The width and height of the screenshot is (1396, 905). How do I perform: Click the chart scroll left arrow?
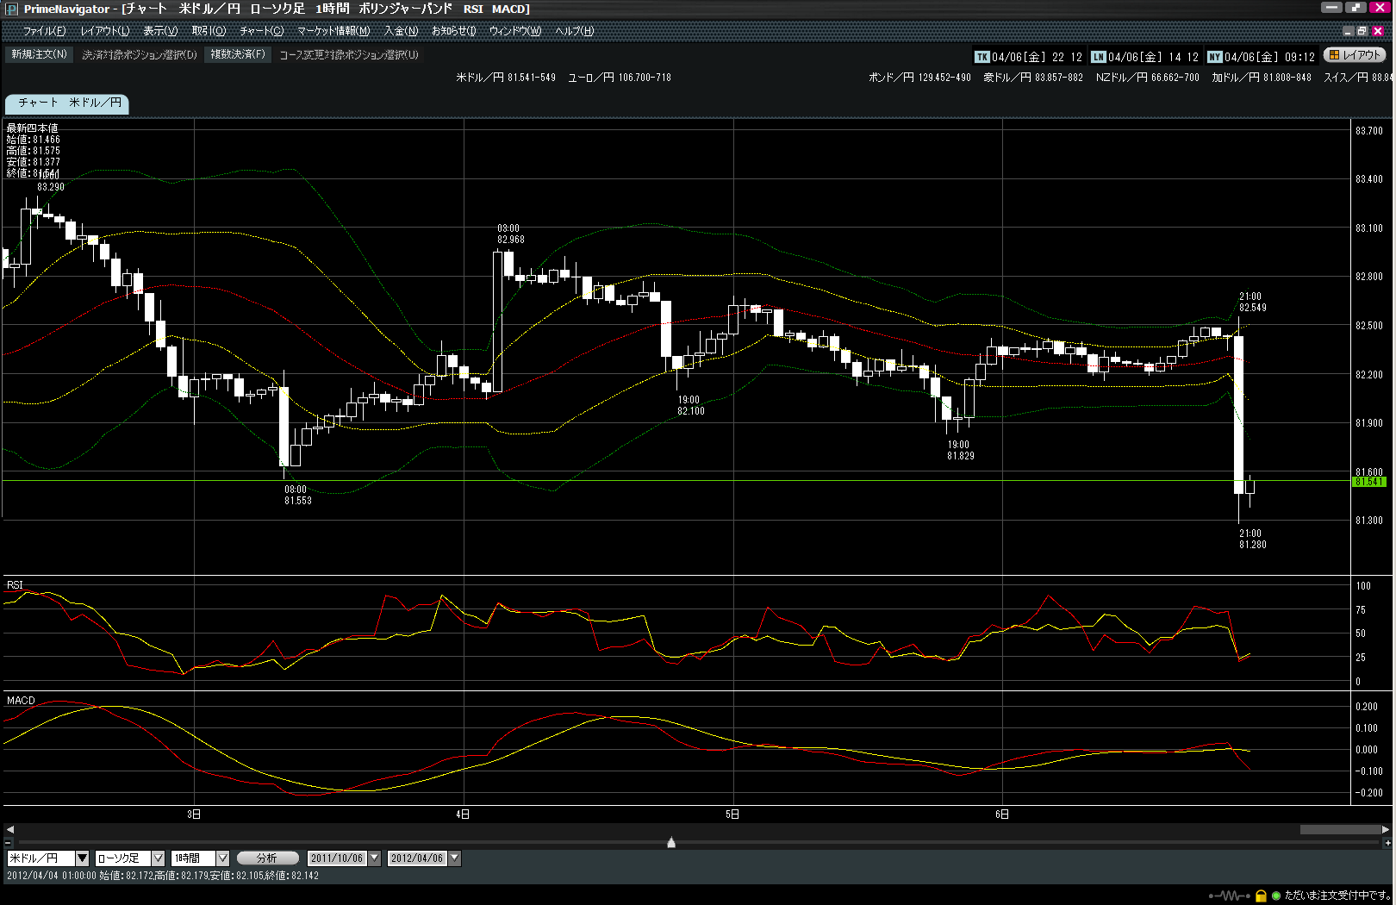coord(9,829)
